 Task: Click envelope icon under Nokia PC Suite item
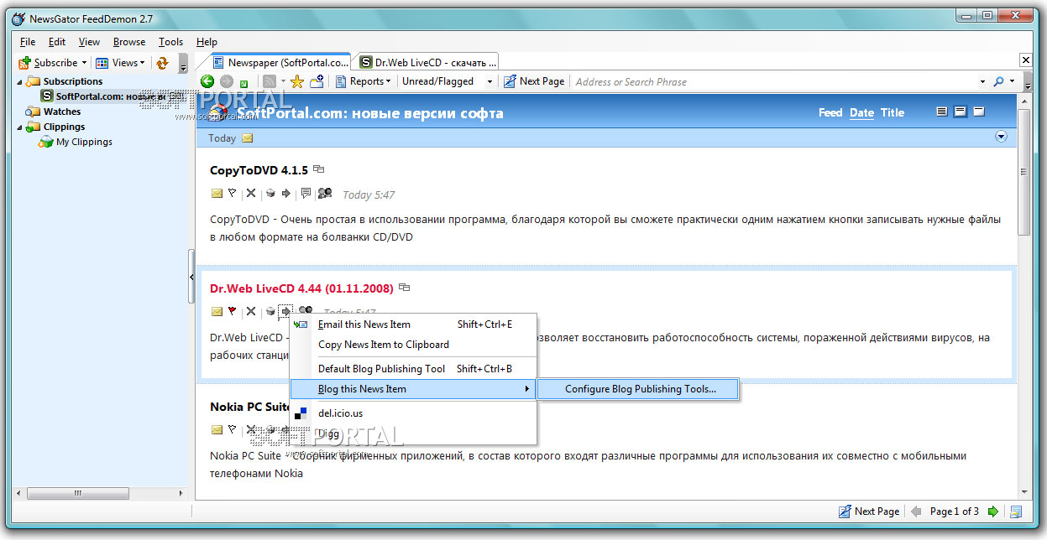coord(217,430)
